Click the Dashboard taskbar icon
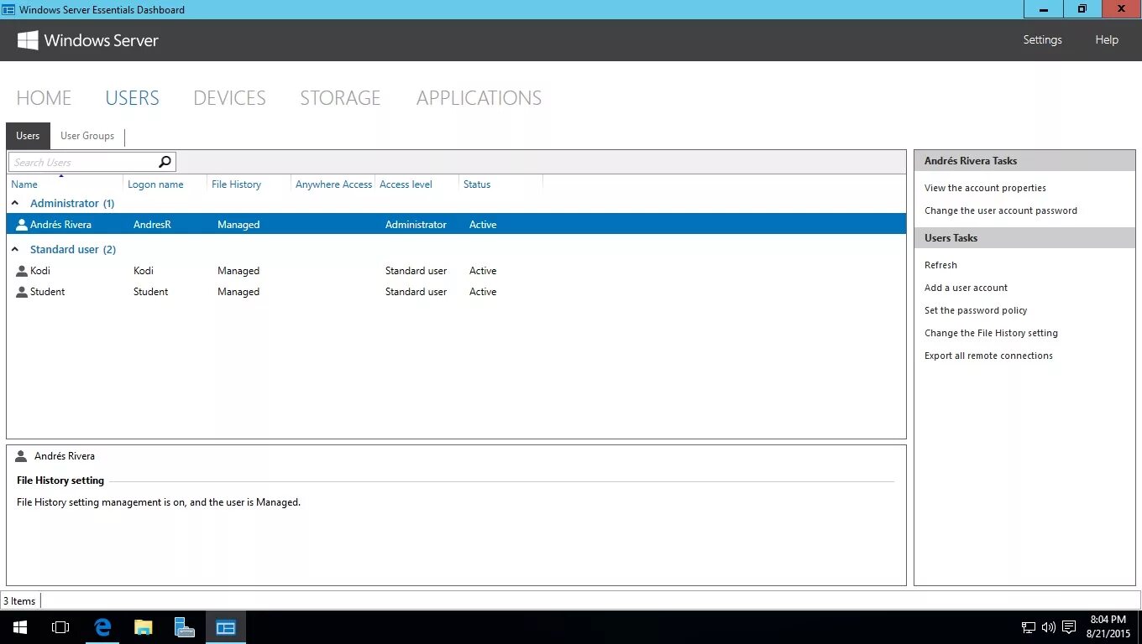This screenshot has height=644, width=1142. click(x=226, y=627)
